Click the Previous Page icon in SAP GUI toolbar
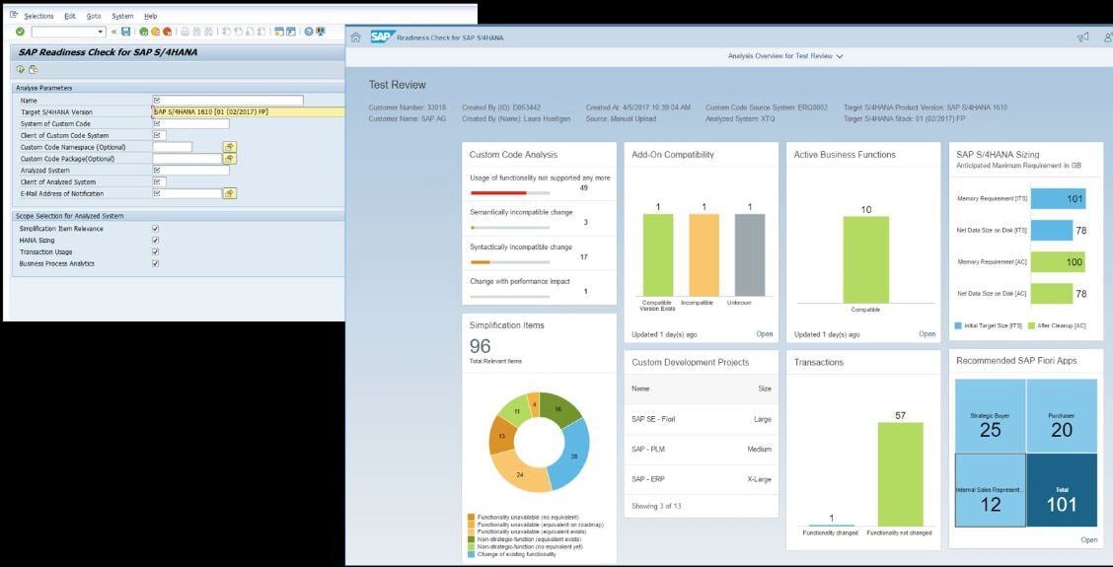This screenshot has height=567, width=1113. [x=239, y=32]
